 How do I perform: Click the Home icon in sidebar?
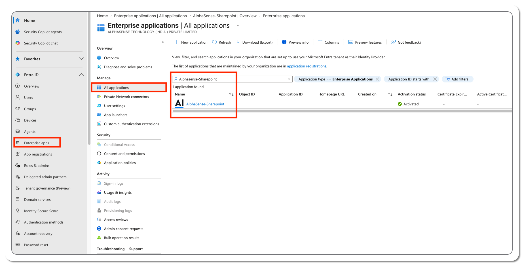(18, 20)
